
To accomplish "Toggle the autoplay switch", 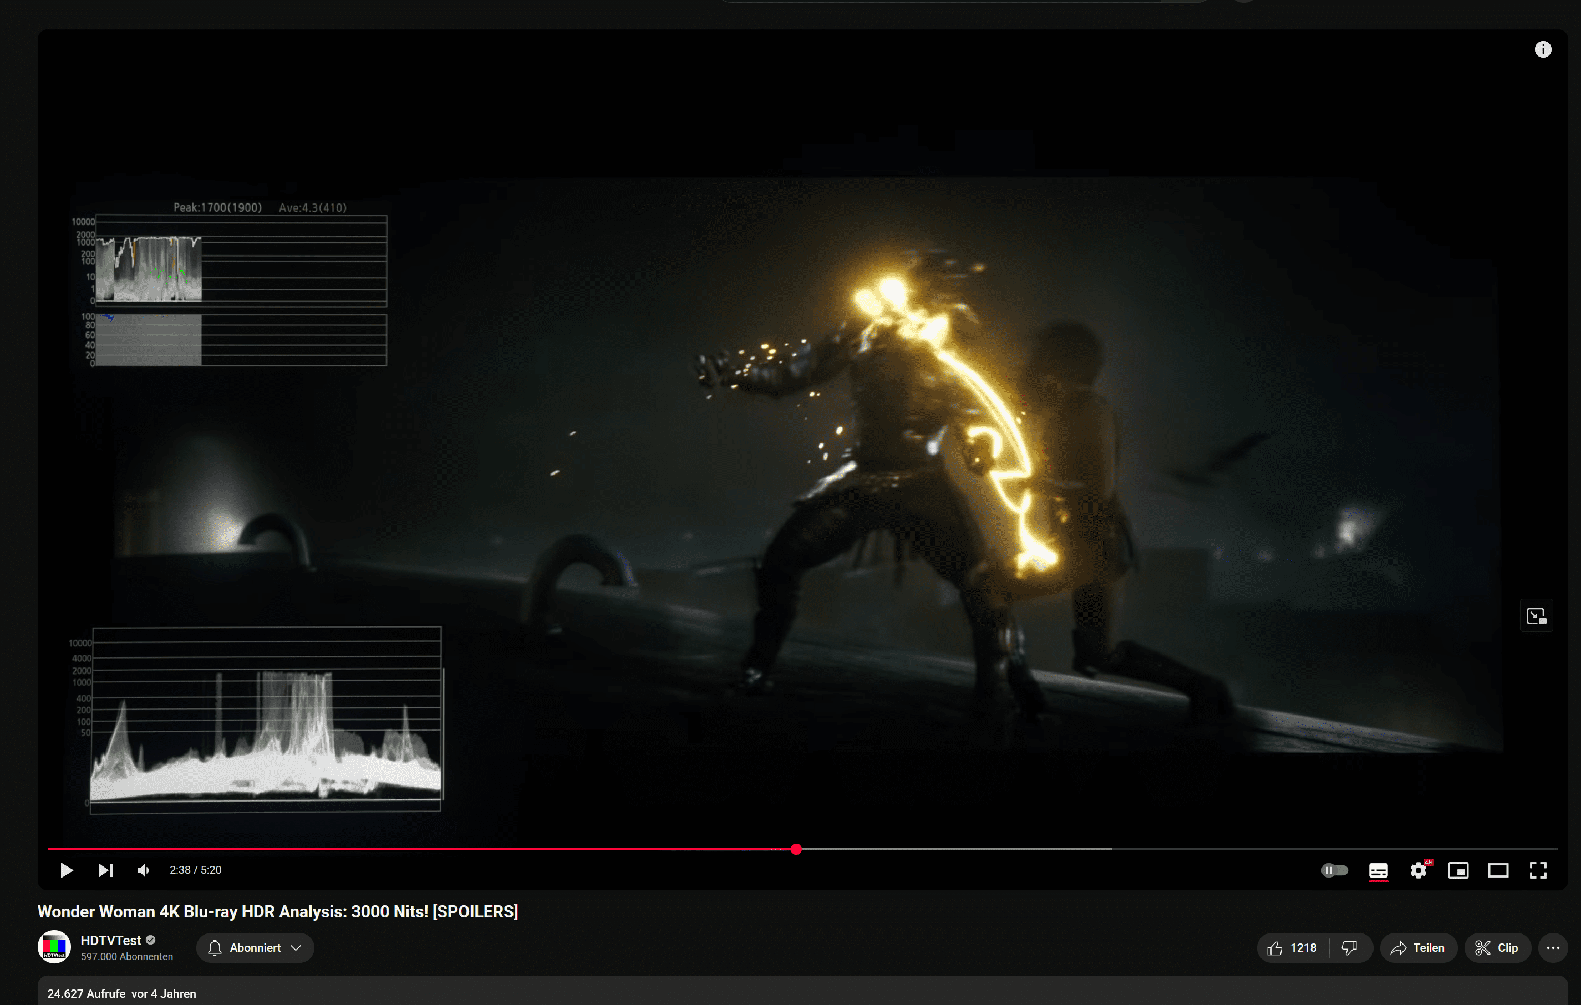I will pyautogui.click(x=1334, y=870).
